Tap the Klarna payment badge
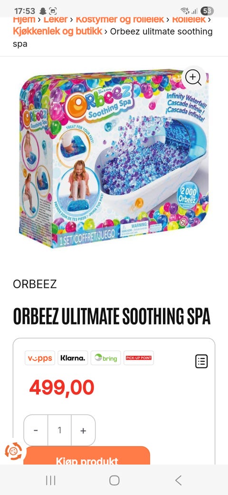 (73, 358)
